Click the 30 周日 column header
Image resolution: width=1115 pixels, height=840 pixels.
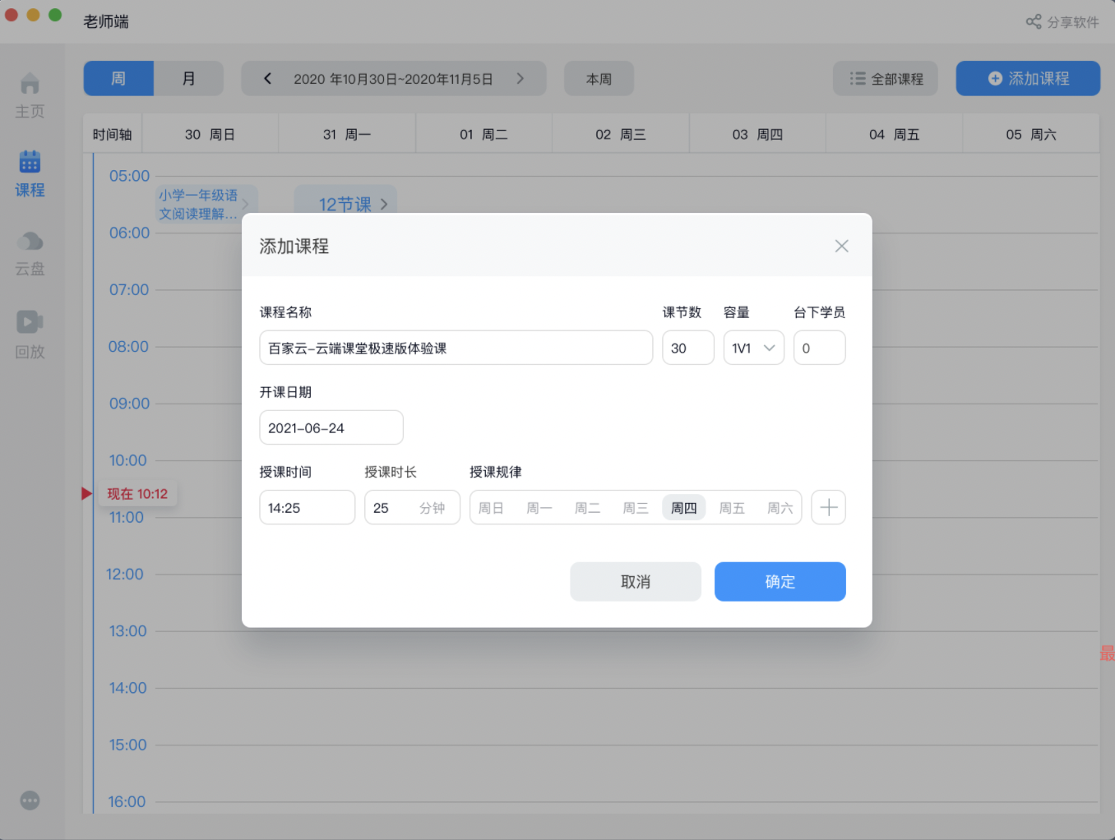coord(211,134)
